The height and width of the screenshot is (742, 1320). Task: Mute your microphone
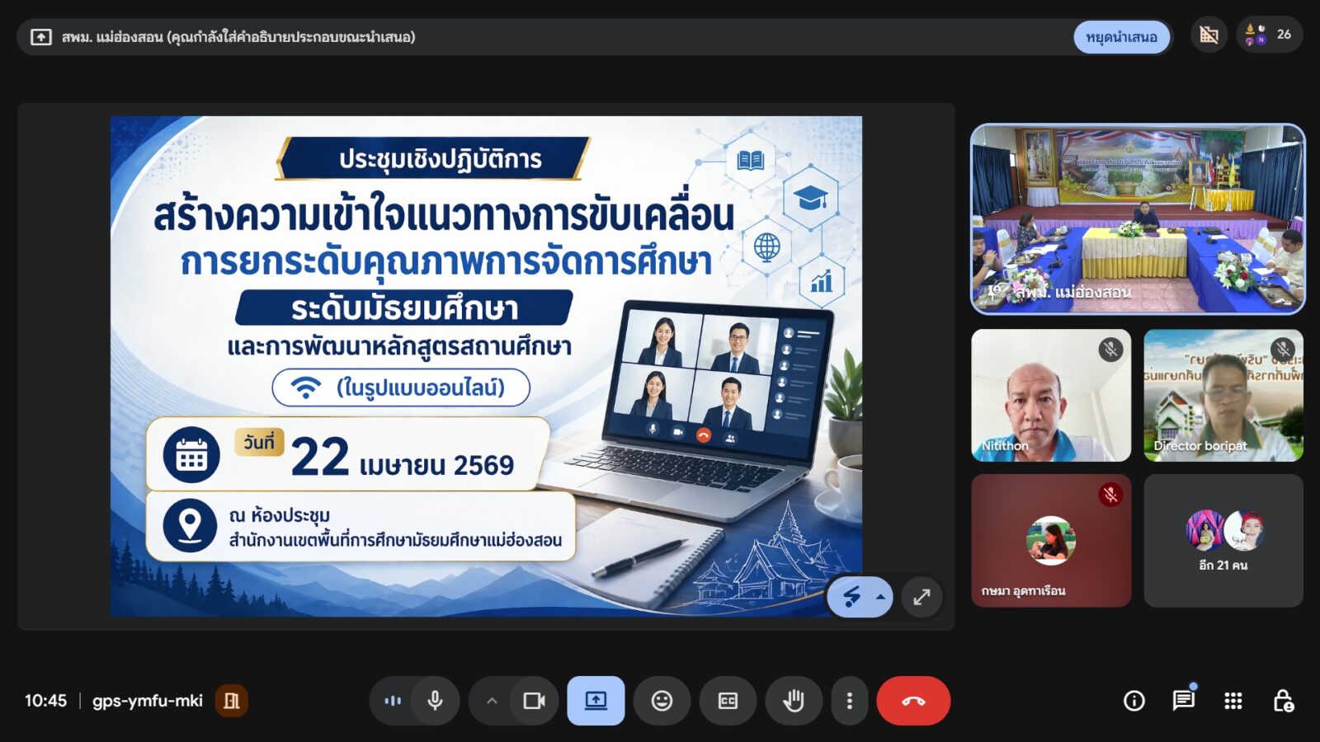click(435, 701)
